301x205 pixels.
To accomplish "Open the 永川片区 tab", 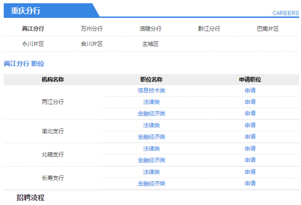I will point(33,44).
